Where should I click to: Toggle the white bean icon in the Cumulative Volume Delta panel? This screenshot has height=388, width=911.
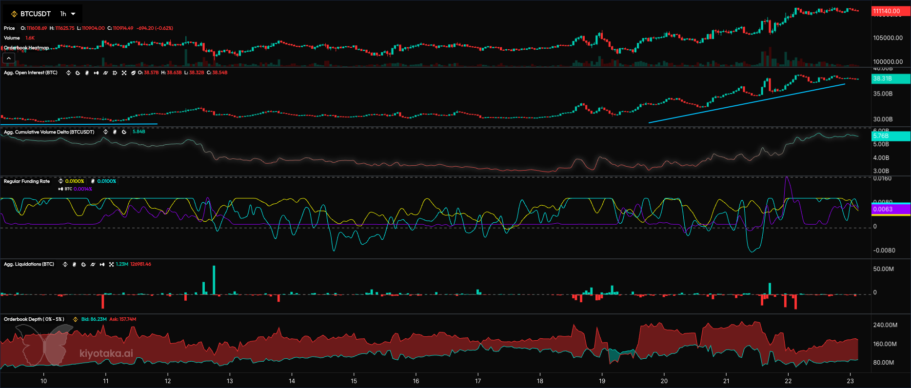tap(115, 132)
